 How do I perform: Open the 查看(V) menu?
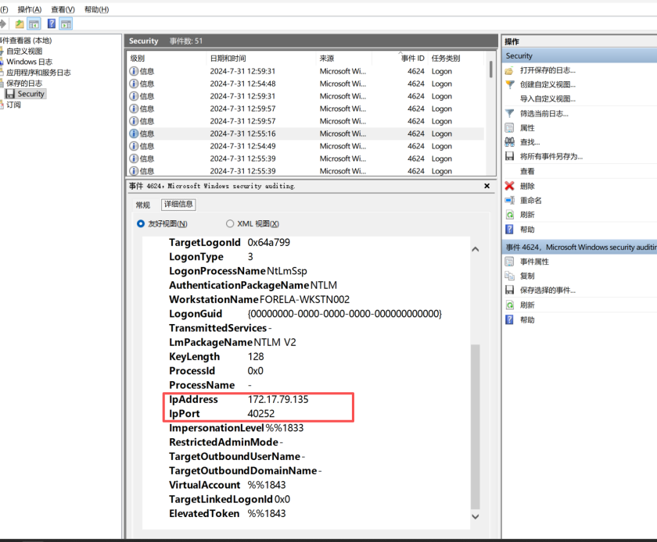pyautogui.click(x=63, y=9)
